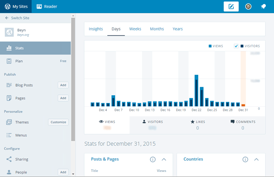Click the Menus list icon
The width and height of the screenshot is (274, 177).
pyautogui.click(x=9, y=135)
